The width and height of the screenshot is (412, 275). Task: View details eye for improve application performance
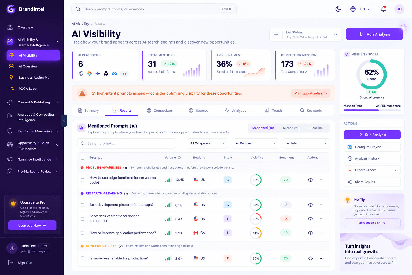[310, 233]
